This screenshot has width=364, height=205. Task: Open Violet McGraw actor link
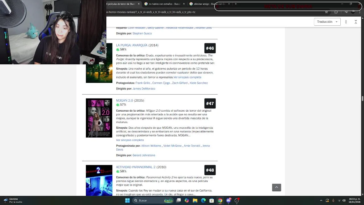[172, 146]
